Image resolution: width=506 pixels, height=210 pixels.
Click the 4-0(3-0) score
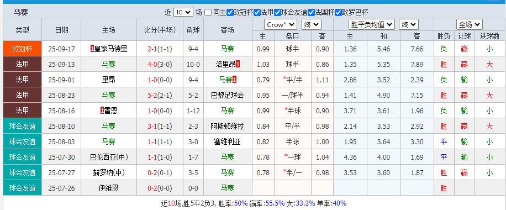pos(160,64)
